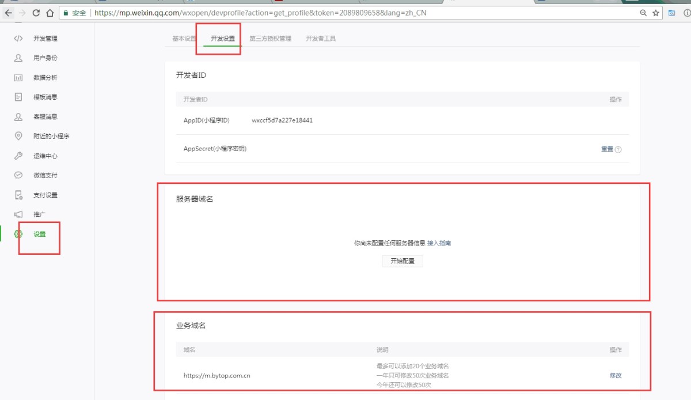Screen dimensions: 691x400
Task: Click the 运维中心 wrench icon
Action: click(x=18, y=156)
